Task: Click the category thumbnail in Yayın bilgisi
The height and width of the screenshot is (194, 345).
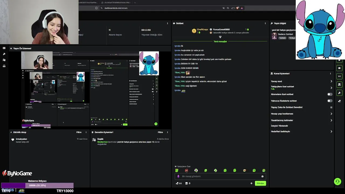Action: [274, 36]
